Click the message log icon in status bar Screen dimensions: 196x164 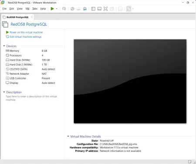point(189,161)
